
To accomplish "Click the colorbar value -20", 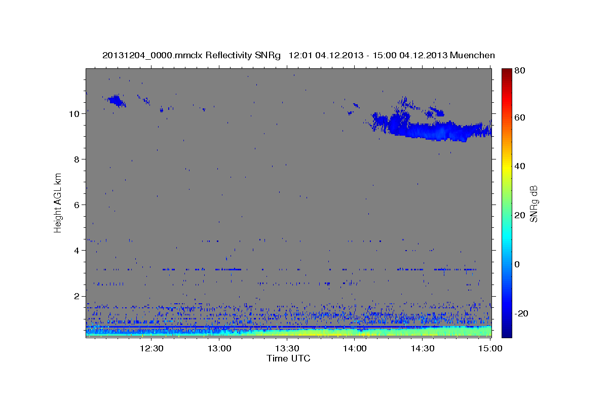I will (521, 313).
